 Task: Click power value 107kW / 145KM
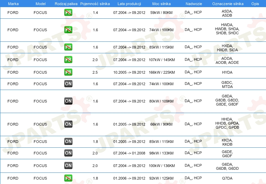(162, 60)
